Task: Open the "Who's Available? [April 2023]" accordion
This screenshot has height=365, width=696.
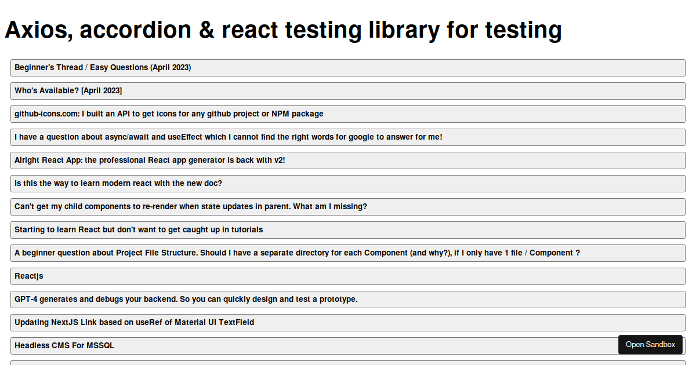Action: [x=348, y=90]
